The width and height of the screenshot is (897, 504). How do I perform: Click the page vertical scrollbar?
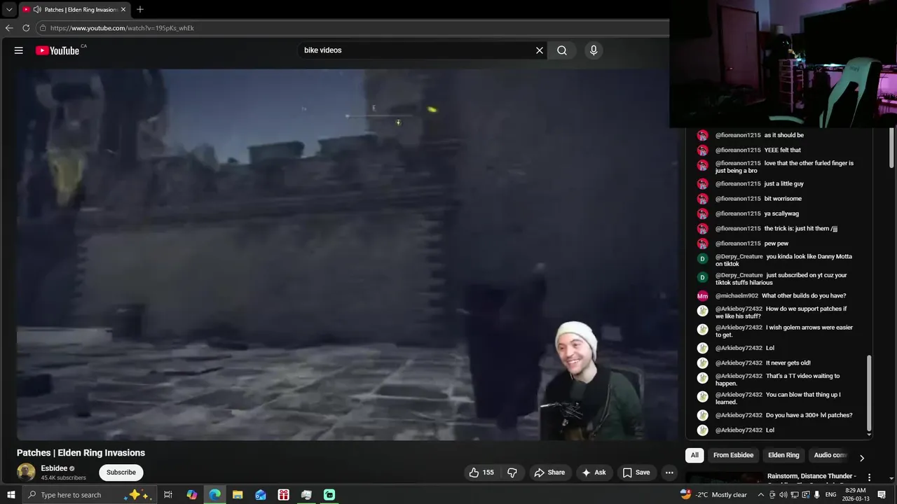coord(892,148)
